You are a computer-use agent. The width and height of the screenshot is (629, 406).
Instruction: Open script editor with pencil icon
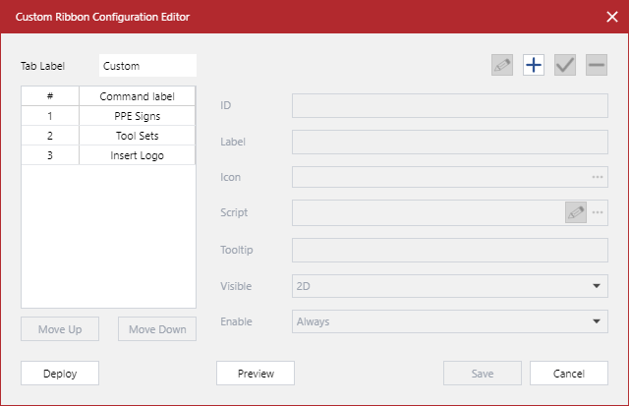575,212
